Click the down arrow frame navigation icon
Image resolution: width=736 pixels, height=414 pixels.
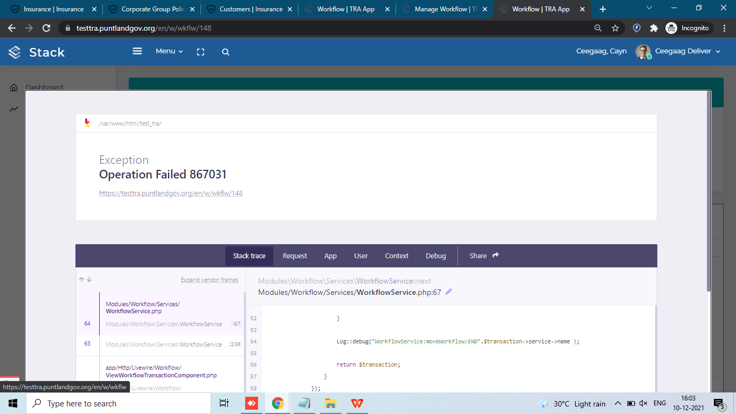point(89,280)
